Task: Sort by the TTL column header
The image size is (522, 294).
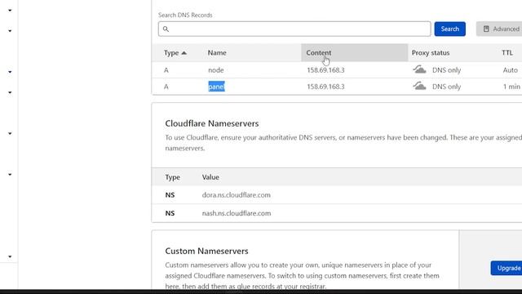Action: (x=507, y=52)
